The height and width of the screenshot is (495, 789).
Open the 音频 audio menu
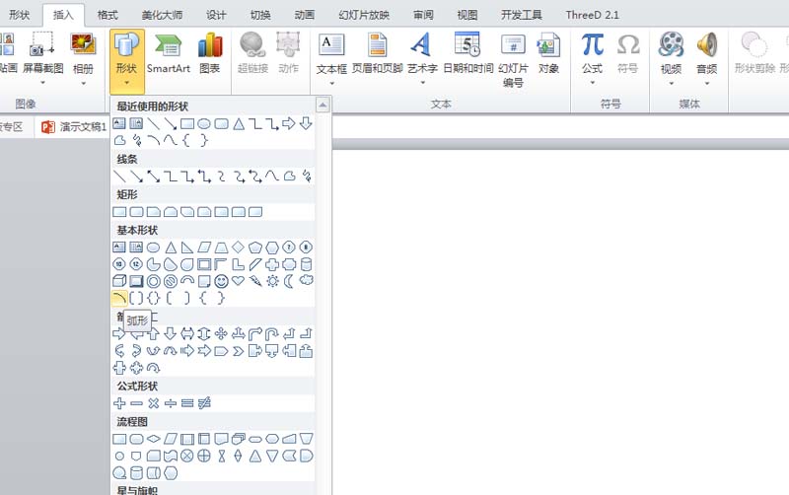point(706,59)
